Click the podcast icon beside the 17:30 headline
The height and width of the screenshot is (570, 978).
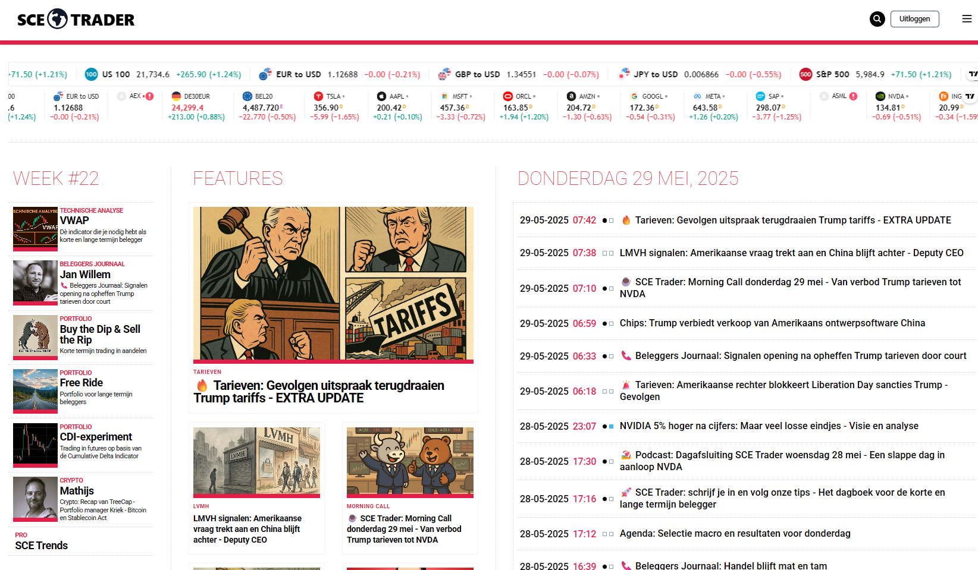(626, 455)
